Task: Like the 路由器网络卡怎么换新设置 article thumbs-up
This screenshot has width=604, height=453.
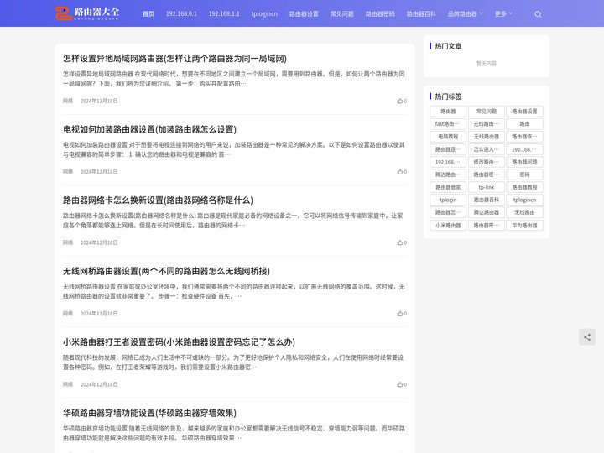Action: 402,242
